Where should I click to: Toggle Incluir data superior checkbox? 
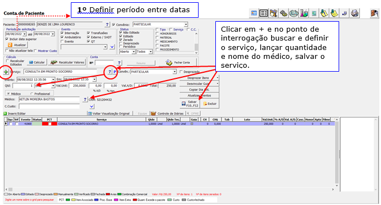(x=7, y=39)
